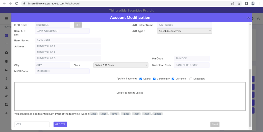Viewport: 263px width, 132px height.
Task: Click the browser address bar URL
Action: coord(53,3)
